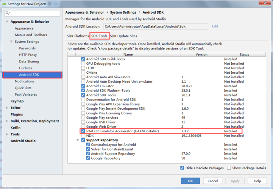Open Updates settings page
This screenshot has height=189, width=273.
point(26,68)
